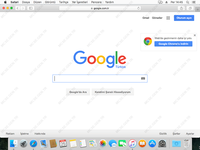Click the Google'da Ara button
Image resolution: width=200 pixels, height=150 pixels.
click(x=78, y=92)
